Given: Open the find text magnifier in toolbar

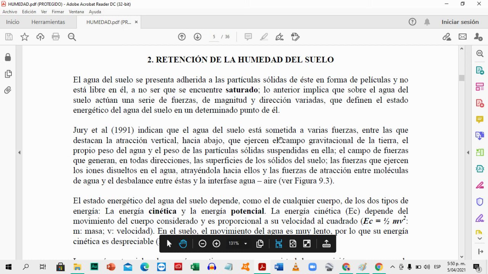Looking at the screenshot, I should [72, 37].
